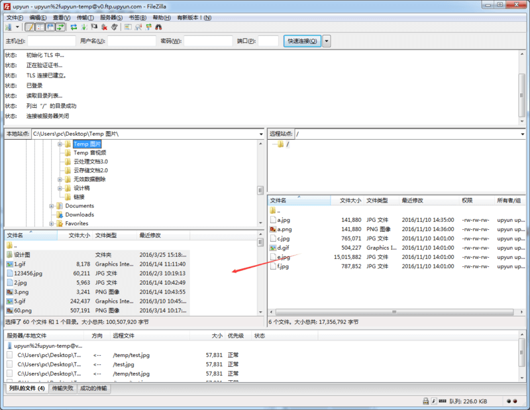Open the 书签(B) menu

point(138,18)
